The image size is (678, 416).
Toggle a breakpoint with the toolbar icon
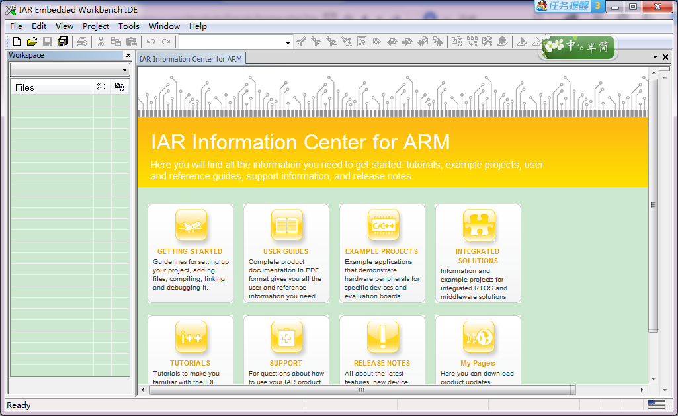503,42
